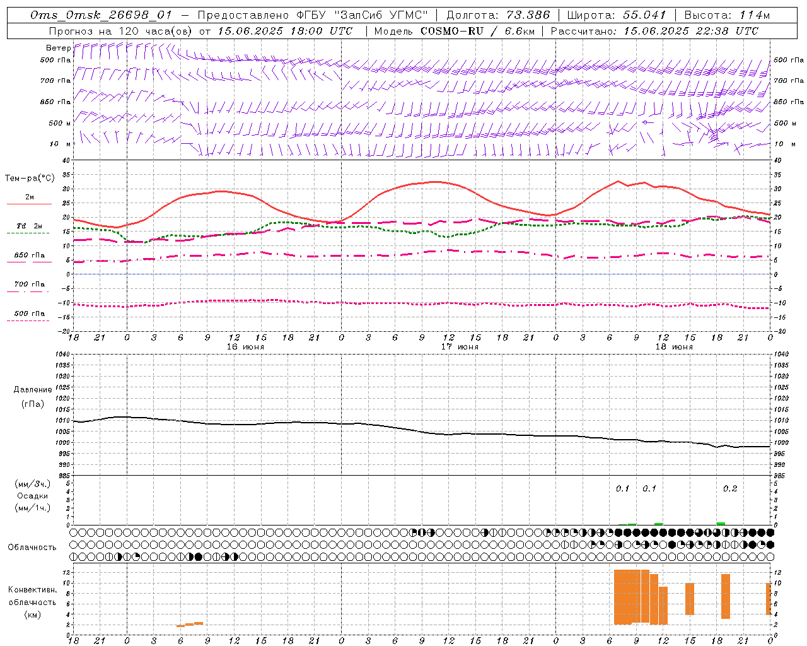Click the (гПа) pressure unit label

coord(33,404)
